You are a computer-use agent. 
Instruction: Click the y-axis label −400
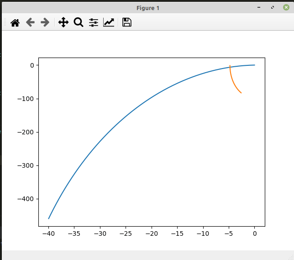coord(26,199)
